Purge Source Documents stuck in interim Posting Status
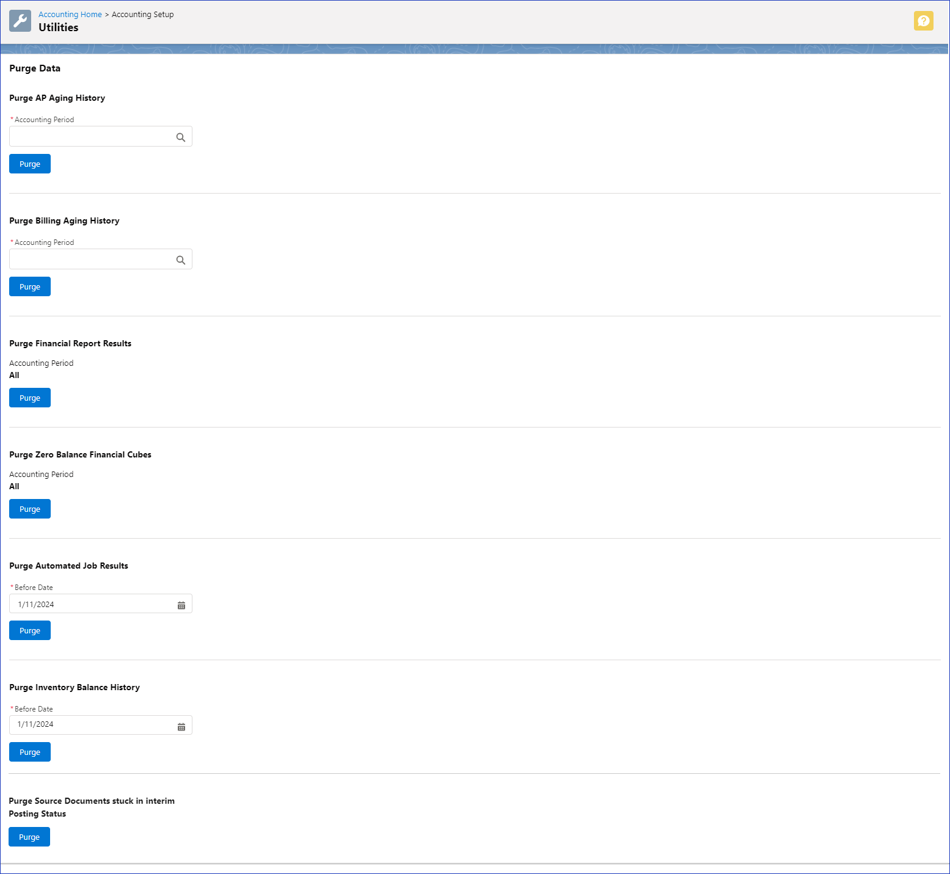950x874 pixels. click(x=29, y=836)
